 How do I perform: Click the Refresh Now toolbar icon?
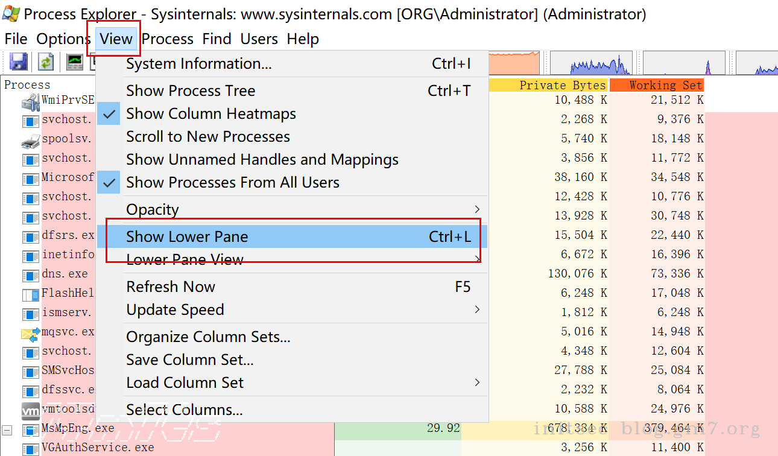click(x=46, y=62)
